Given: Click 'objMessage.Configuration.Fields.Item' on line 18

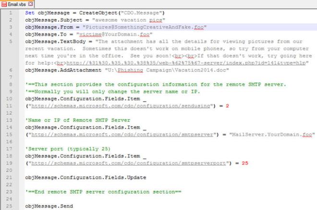Looking at the screenshot, I should click(x=83, y=156).
